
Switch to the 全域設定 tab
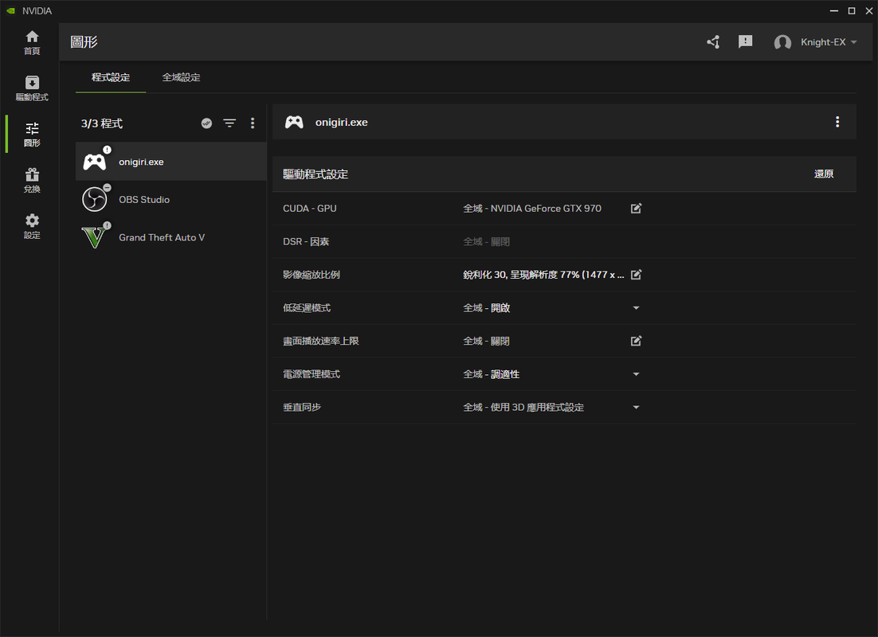pyautogui.click(x=181, y=77)
